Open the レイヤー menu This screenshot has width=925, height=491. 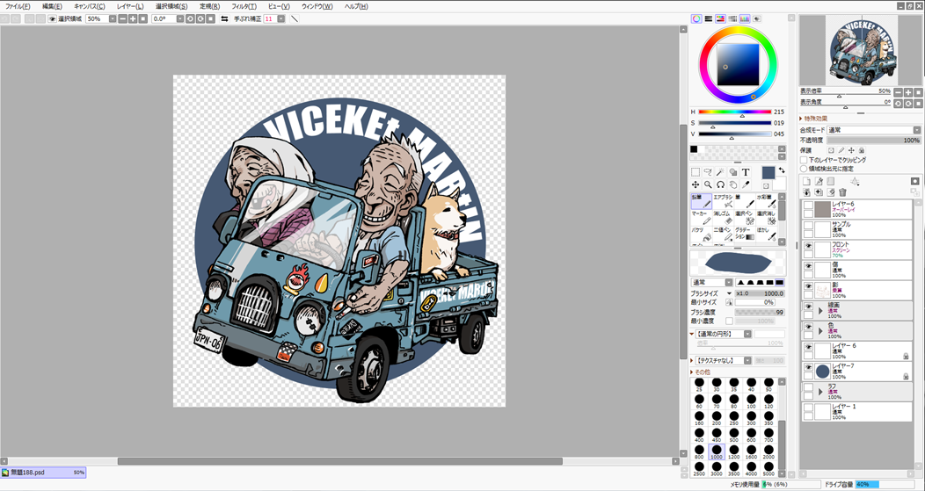[x=130, y=6]
